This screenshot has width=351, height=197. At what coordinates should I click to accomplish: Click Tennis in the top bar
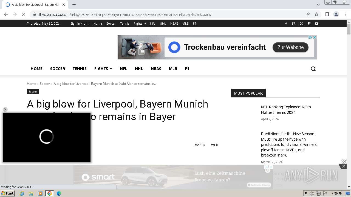[125, 24]
